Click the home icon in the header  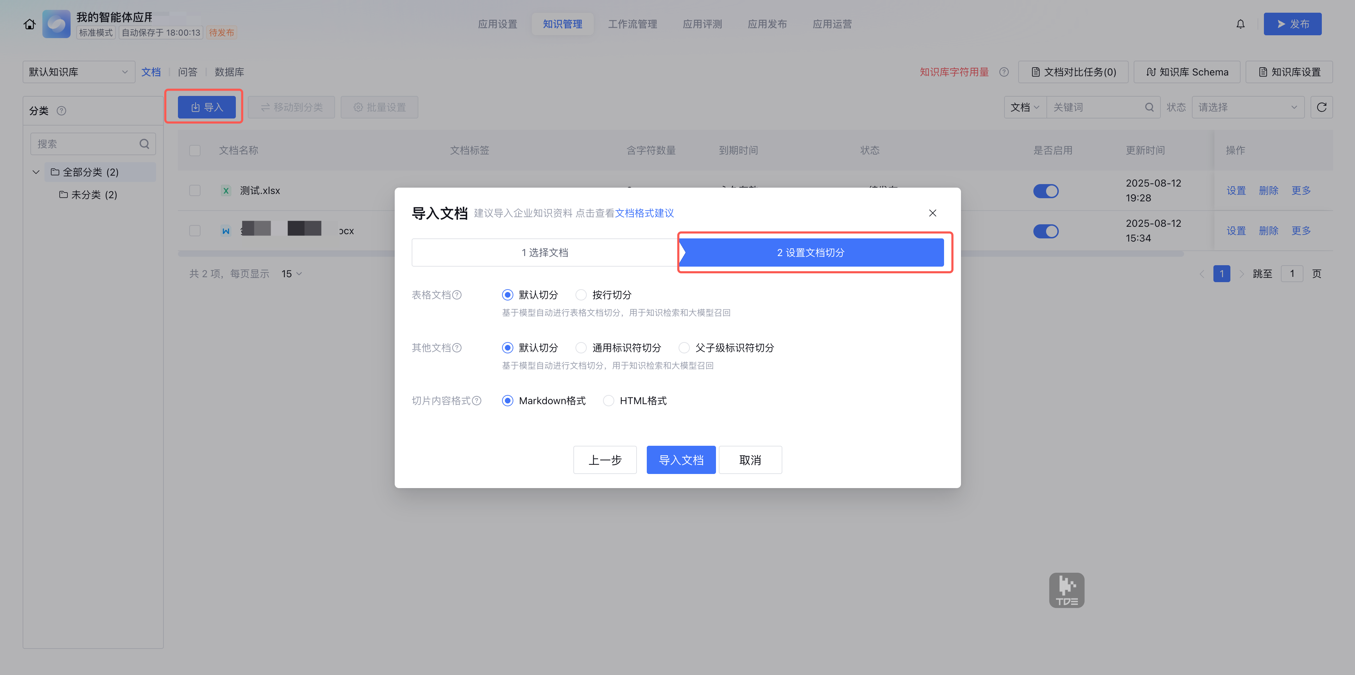click(x=29, y=24)
